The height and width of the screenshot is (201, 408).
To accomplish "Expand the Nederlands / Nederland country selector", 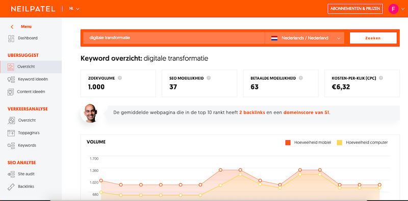I will point(304,38).
